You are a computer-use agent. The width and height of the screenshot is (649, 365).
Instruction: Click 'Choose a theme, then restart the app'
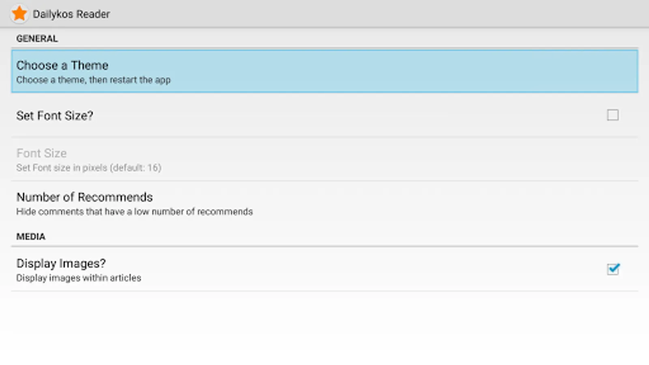(x=93, y=80)
